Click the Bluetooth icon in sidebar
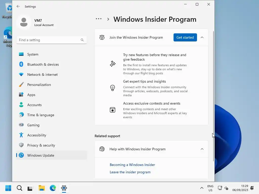This screenshot has height=194, width=259. (21, 64)
